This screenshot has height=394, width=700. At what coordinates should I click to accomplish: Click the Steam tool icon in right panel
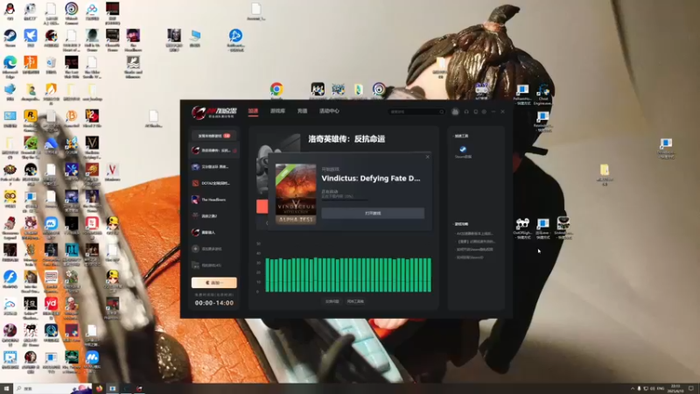pyautogui.click(x=463, y=151)
